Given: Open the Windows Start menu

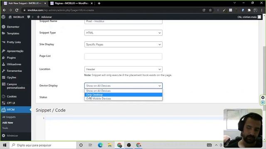Looking at the screenshot, I should [5, 145].
